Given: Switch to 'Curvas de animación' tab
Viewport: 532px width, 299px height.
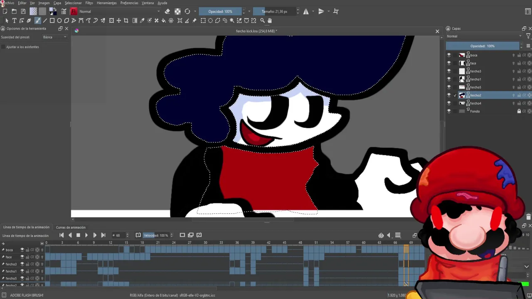Looking at the screenshot, I should [x=71, y=228].
